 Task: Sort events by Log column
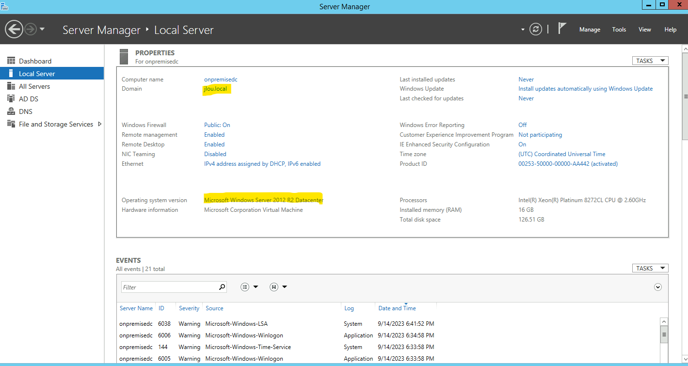coord(349,308)
